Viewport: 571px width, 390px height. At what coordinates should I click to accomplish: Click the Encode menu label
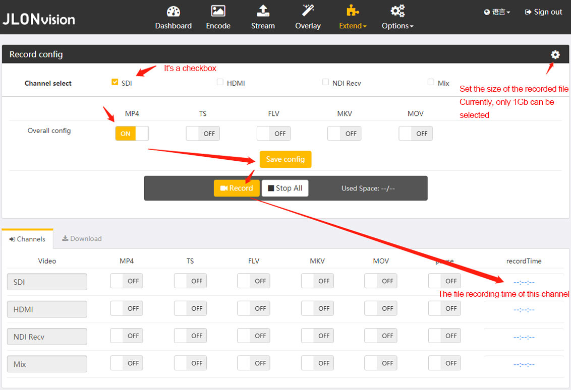click(x=218, y=26)
